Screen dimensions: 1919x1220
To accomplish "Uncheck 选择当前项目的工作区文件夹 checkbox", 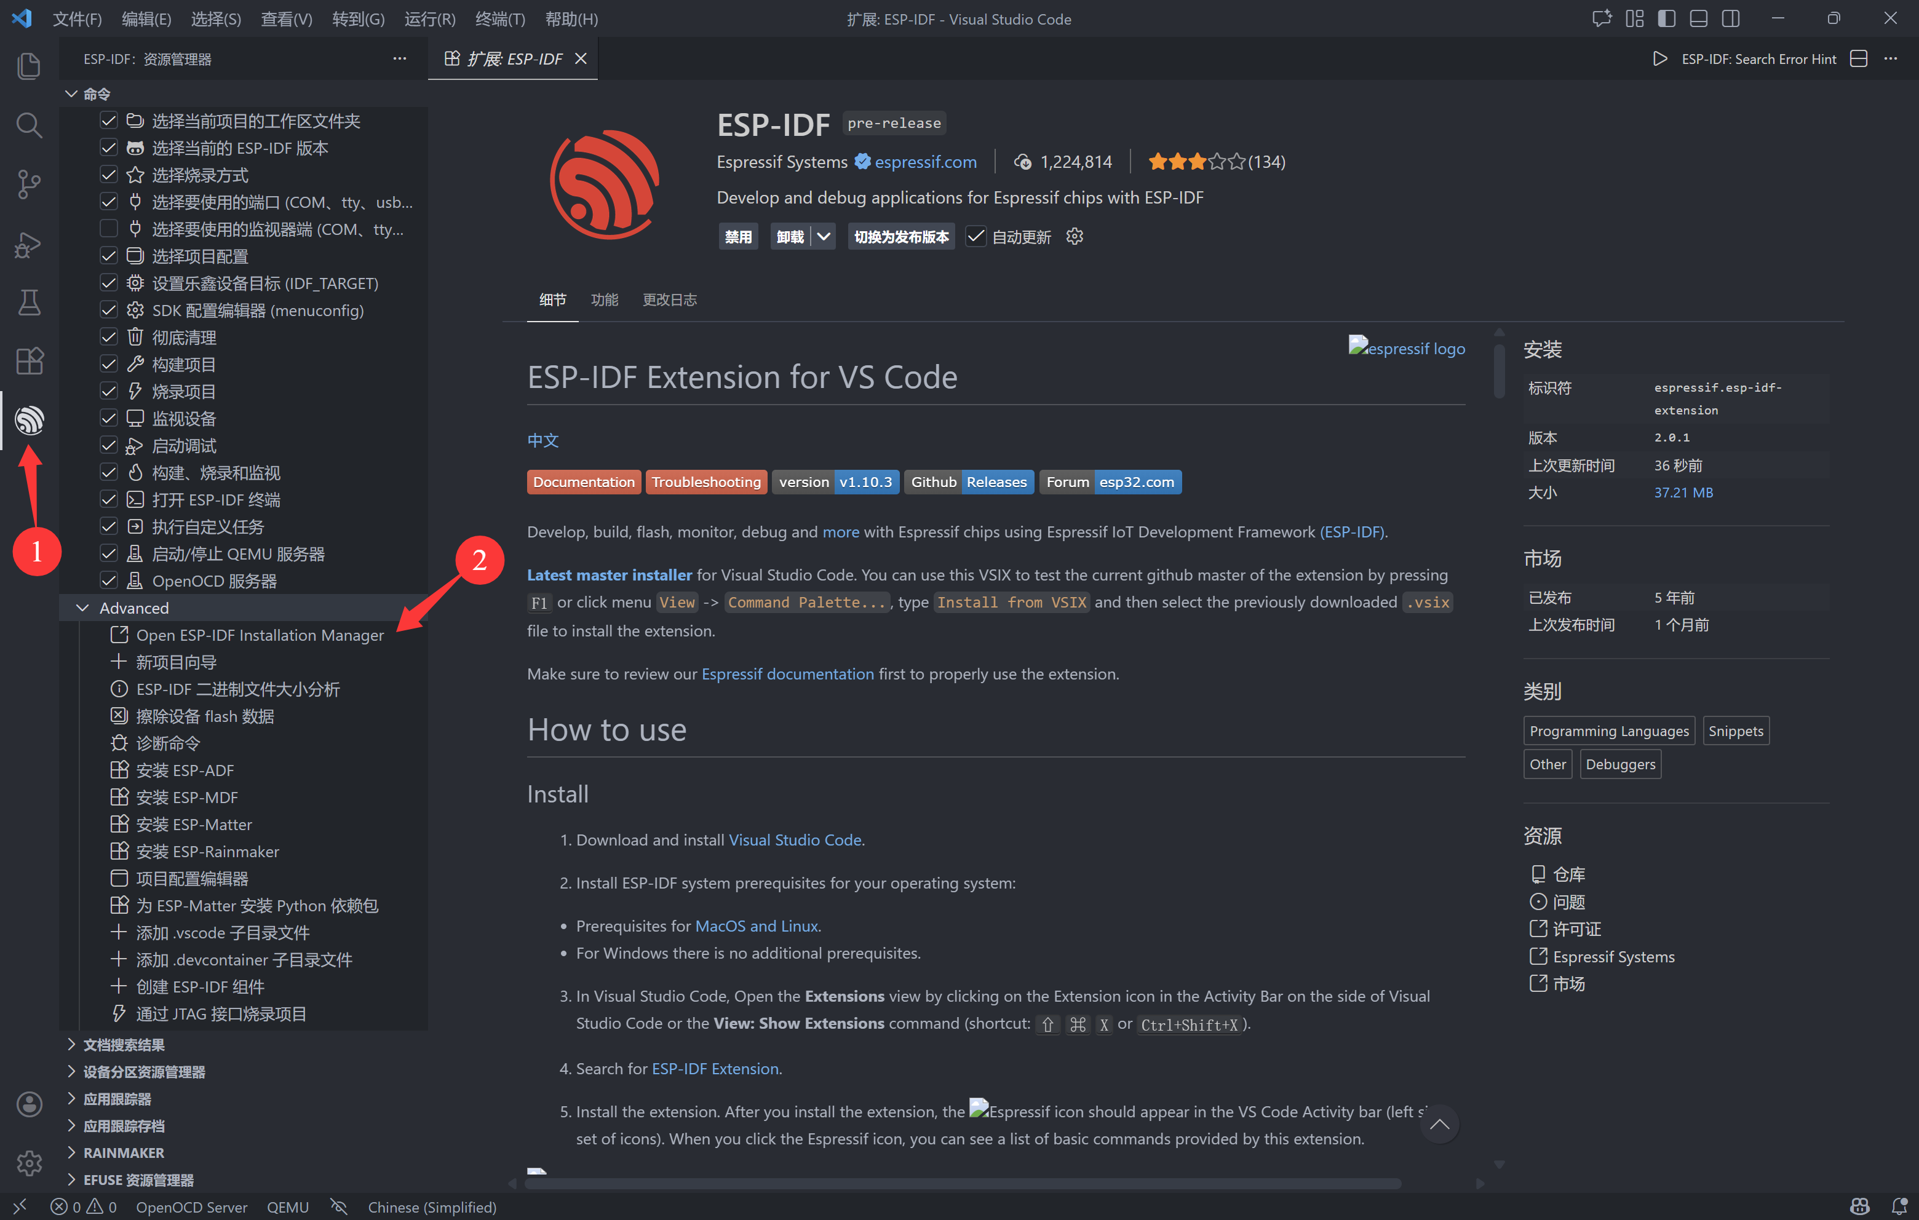I will (x=108, y=121).
